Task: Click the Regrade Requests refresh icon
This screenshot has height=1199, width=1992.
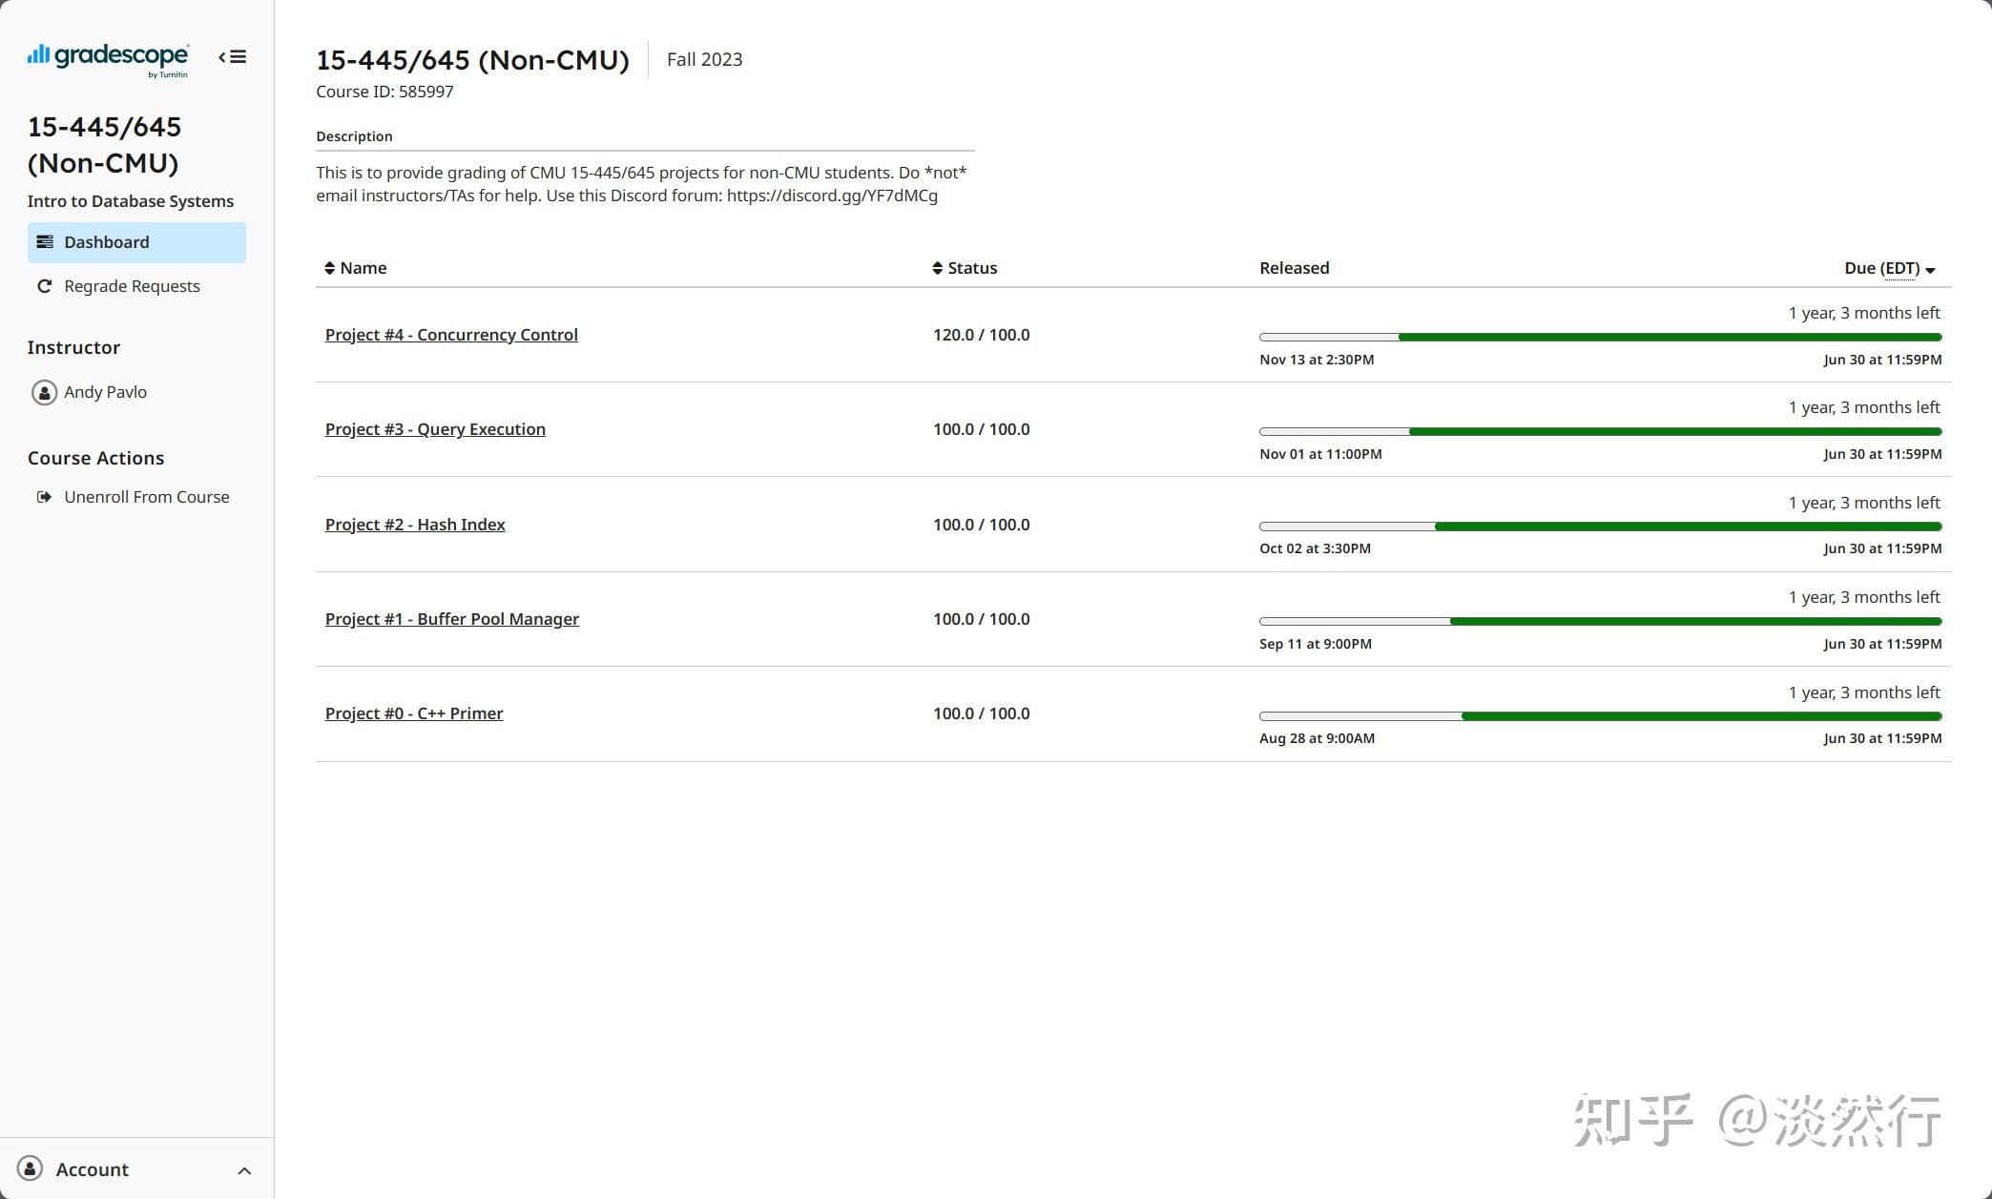Action: coord(44,286)
